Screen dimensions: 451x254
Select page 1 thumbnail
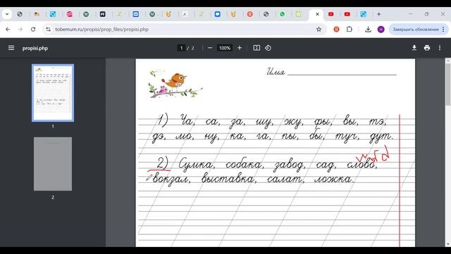click(x=53, y=92)
